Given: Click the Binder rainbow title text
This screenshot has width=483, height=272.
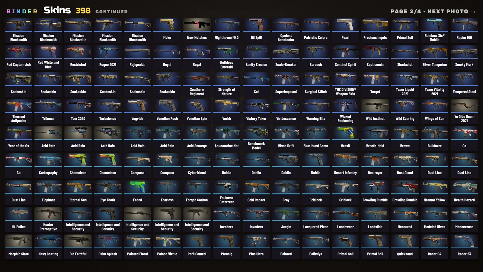Looking at the screenshot, I should click(x=22, y=11).
